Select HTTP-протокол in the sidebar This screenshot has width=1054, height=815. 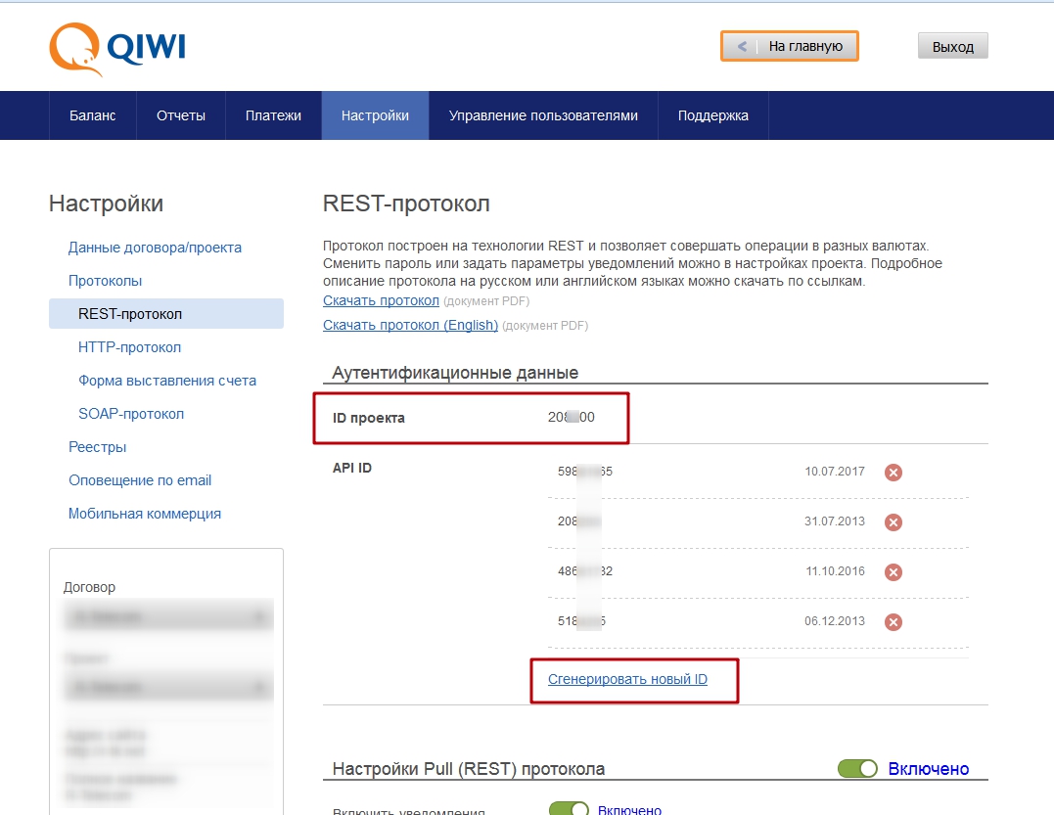[x=129, y=347]
